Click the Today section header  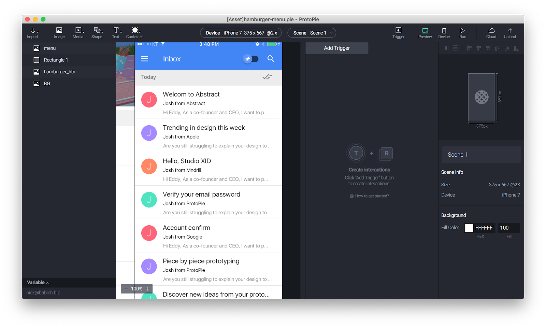coord(209,77)
